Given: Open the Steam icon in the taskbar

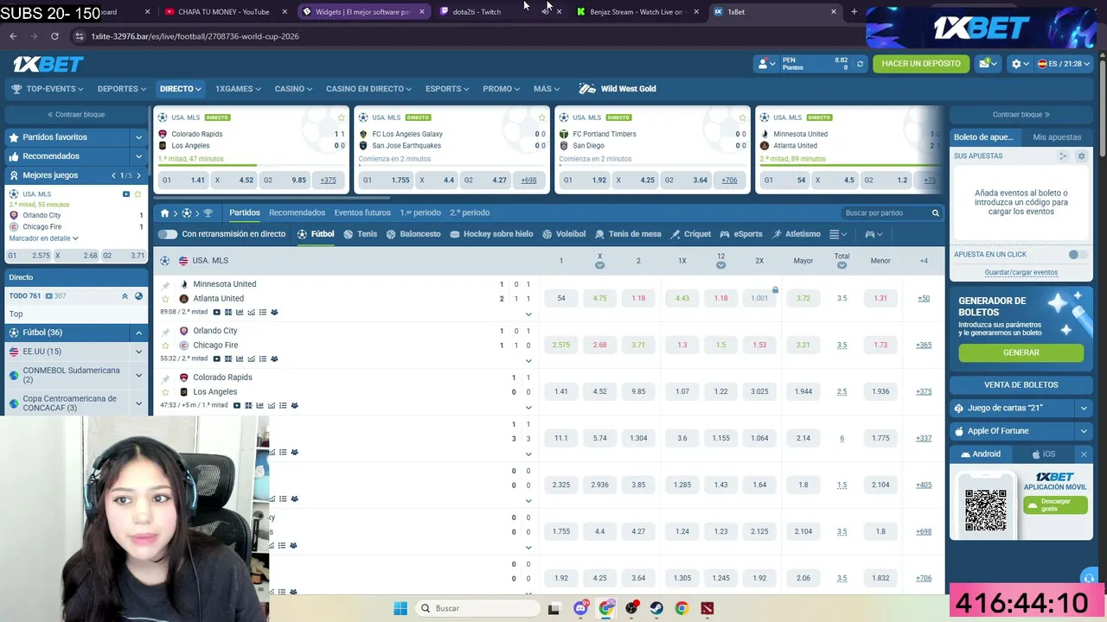Looking at the screenshot, I should (x=656, y=608).
